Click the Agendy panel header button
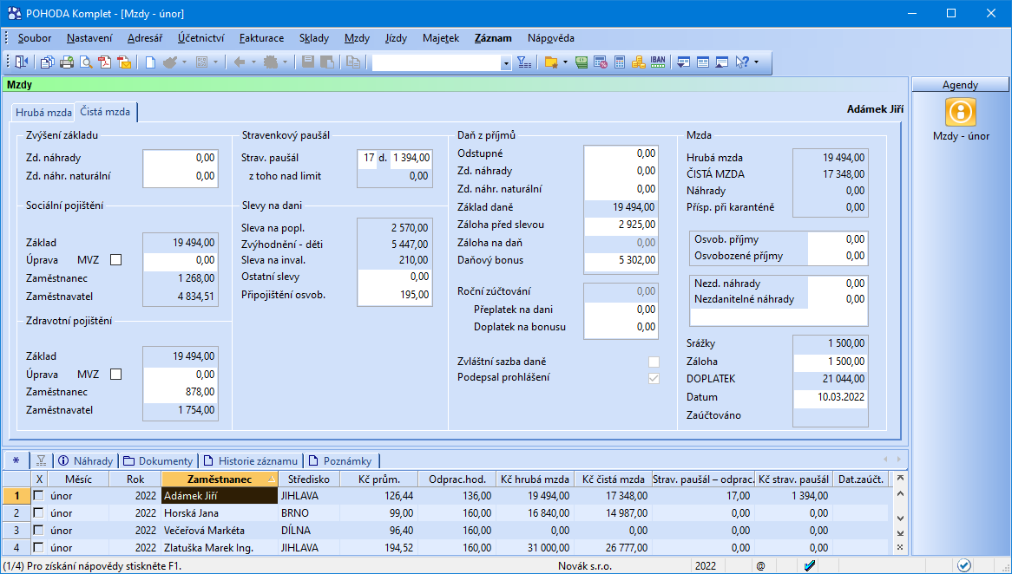 point(960,84)
